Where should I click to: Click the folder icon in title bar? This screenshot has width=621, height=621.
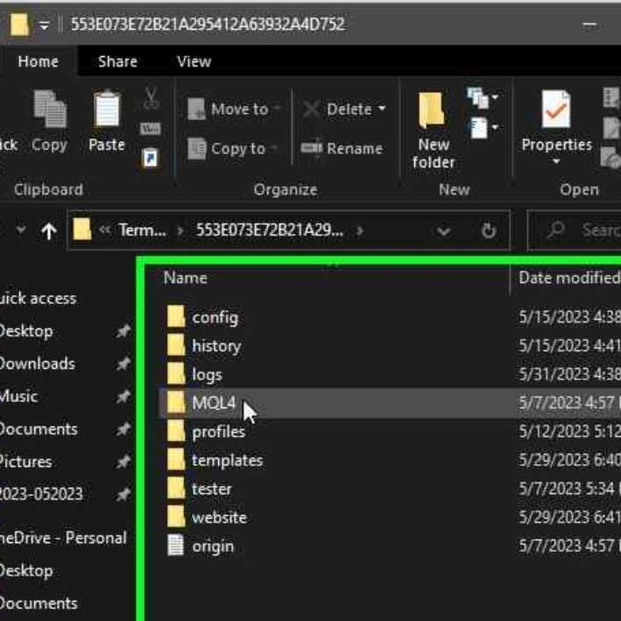19,25
